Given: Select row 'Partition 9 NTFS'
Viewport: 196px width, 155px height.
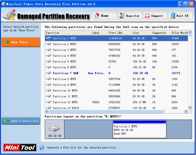Looking at the screenshot, I should 117,85.
